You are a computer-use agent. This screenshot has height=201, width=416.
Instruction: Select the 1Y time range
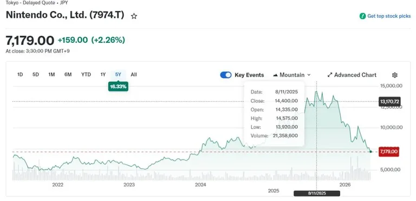[103, 75]
